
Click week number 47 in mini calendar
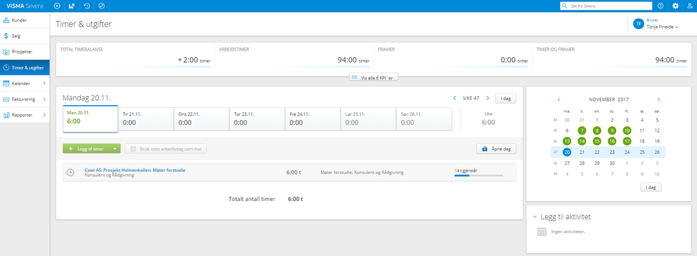(555, 152)
